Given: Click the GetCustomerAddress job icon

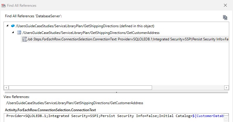Looking at the screenshot, I should coord(19,32).
